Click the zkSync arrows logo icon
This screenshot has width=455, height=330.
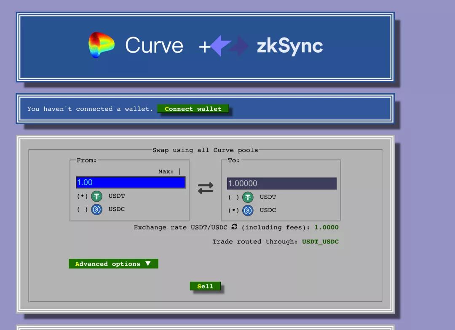[x=230, y=46]
